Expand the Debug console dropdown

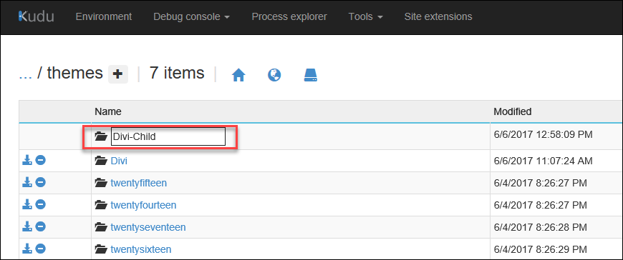(191, 16)
